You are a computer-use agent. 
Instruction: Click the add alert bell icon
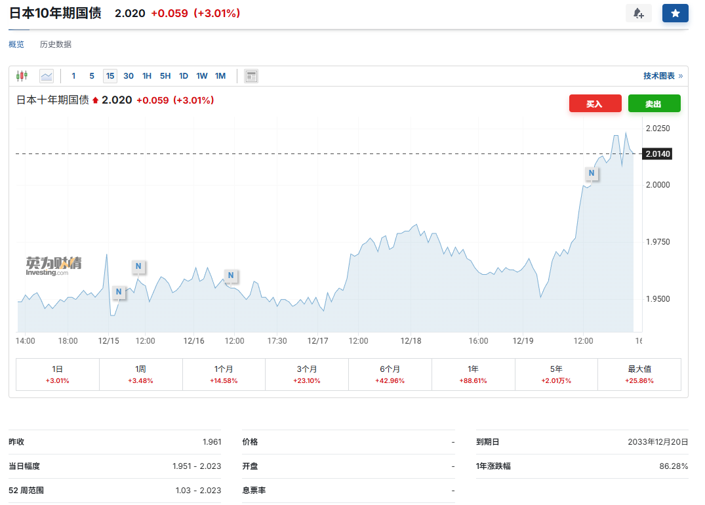[638, 13]
